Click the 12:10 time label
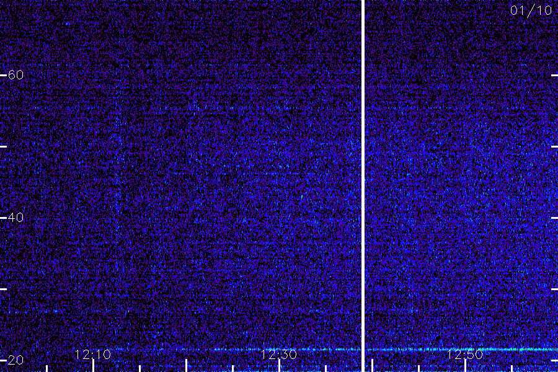Viewport: 558px width, 372px height. (93, 355)
